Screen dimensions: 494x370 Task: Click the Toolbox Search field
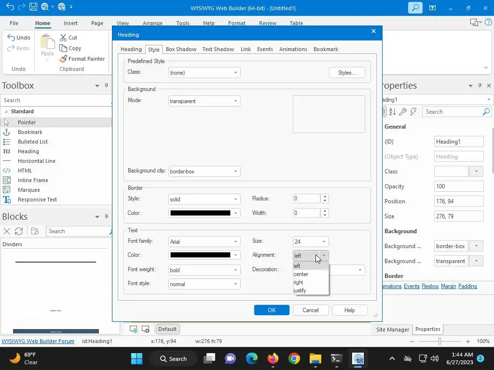click(x=56, y=100)
